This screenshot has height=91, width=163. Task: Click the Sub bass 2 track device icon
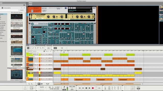point(30,65)
